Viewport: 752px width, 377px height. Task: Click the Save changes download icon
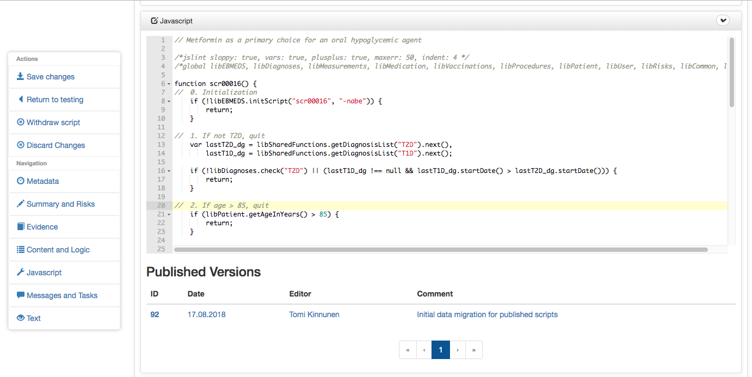(21, 77)
